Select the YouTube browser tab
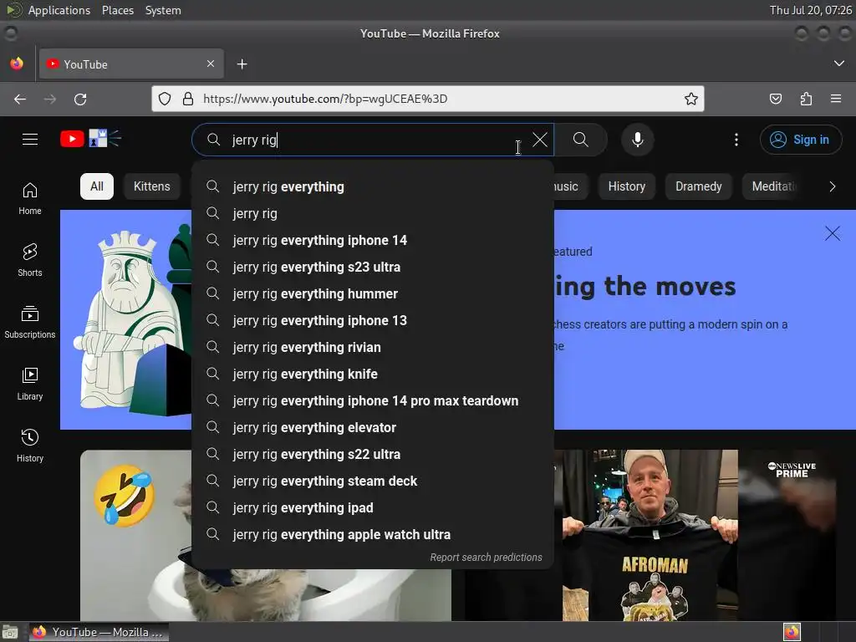Image resolution: width=856 pixels, height=642 pixels. 130,64
